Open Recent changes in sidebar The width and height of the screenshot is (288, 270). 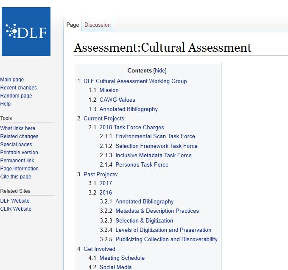tap(18, 88)
